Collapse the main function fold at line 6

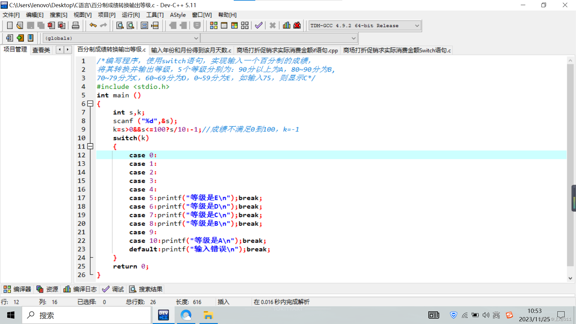pyautogui.click(x=90, y=103)
